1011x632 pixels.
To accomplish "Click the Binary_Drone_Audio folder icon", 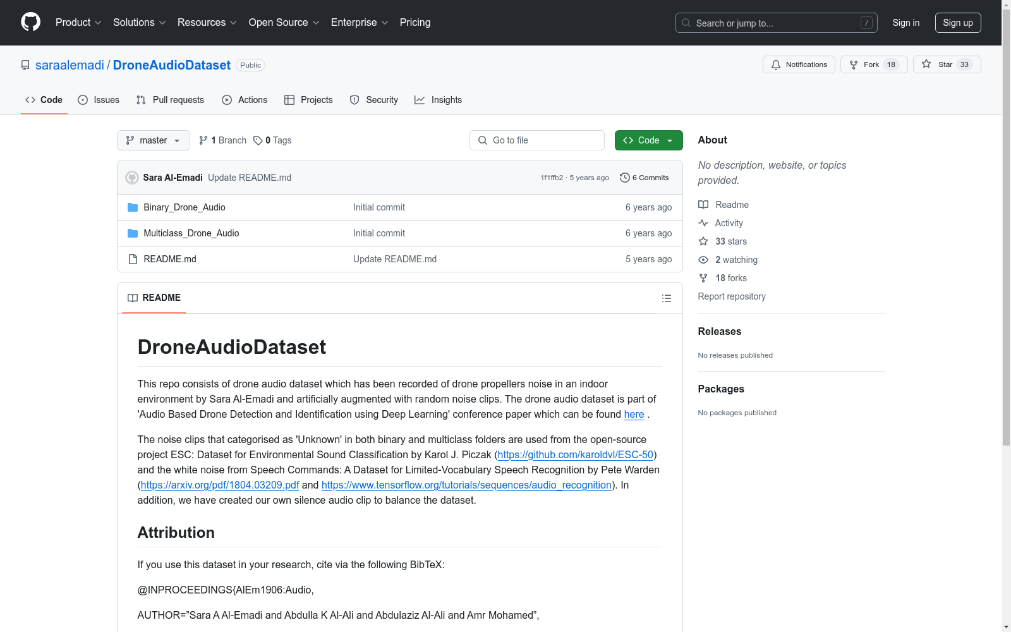I will click(x=133, y=207).
